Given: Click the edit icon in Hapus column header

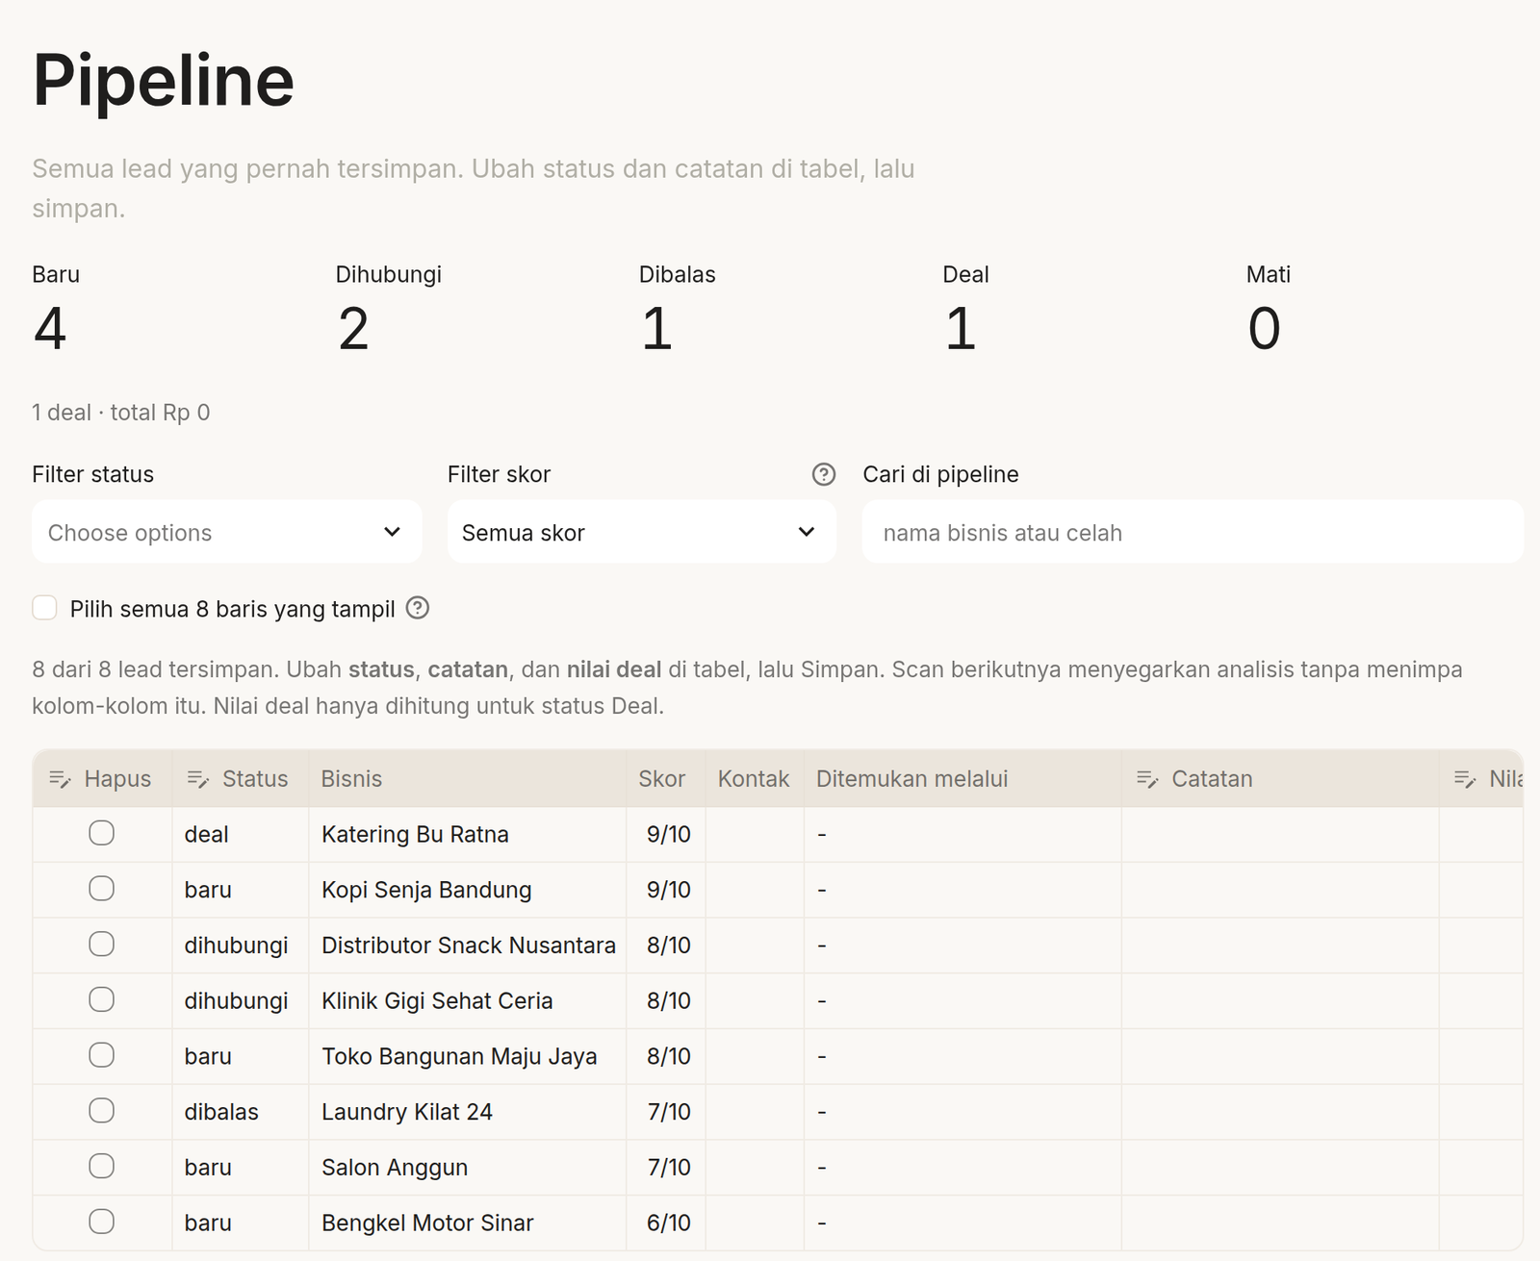Looking at the screenshot, I should coord(60,779).
